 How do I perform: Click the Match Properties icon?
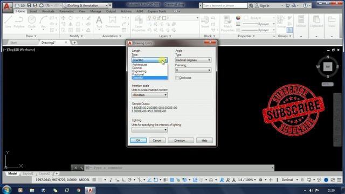click(227, 24)
